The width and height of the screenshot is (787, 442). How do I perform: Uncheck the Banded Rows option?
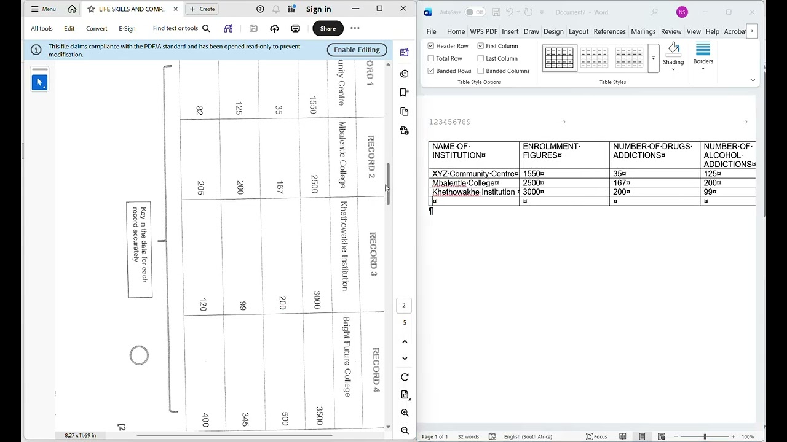point(431,71)
